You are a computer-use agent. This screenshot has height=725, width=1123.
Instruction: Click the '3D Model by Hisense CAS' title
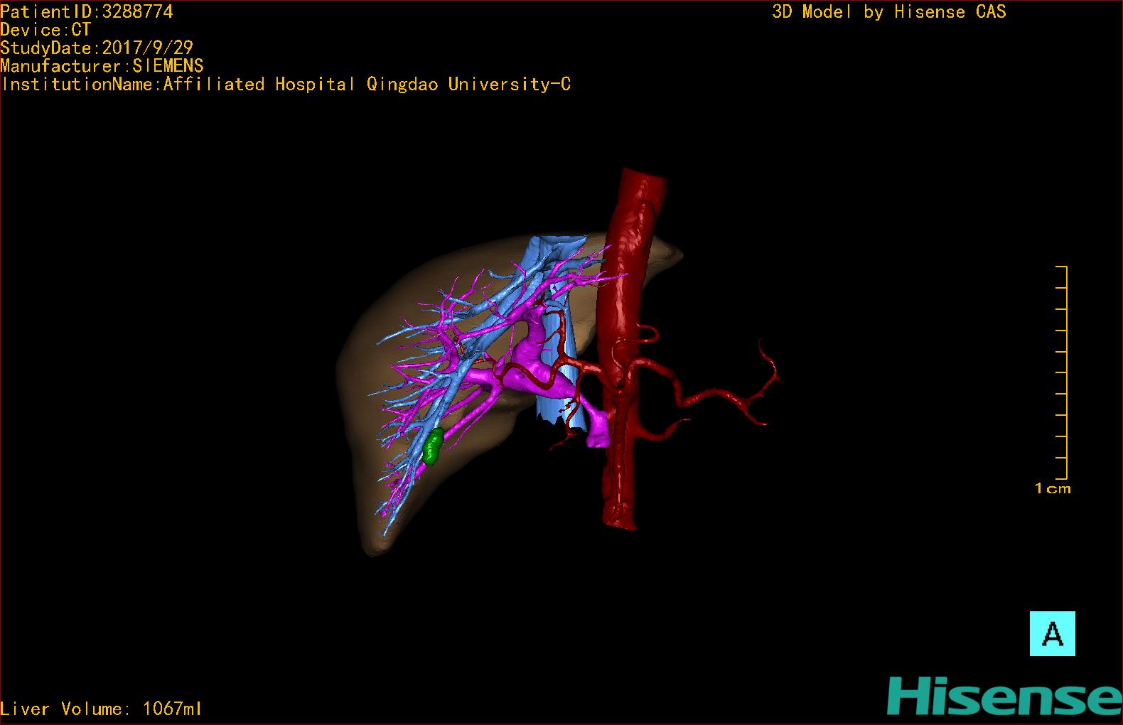(888, 11)
